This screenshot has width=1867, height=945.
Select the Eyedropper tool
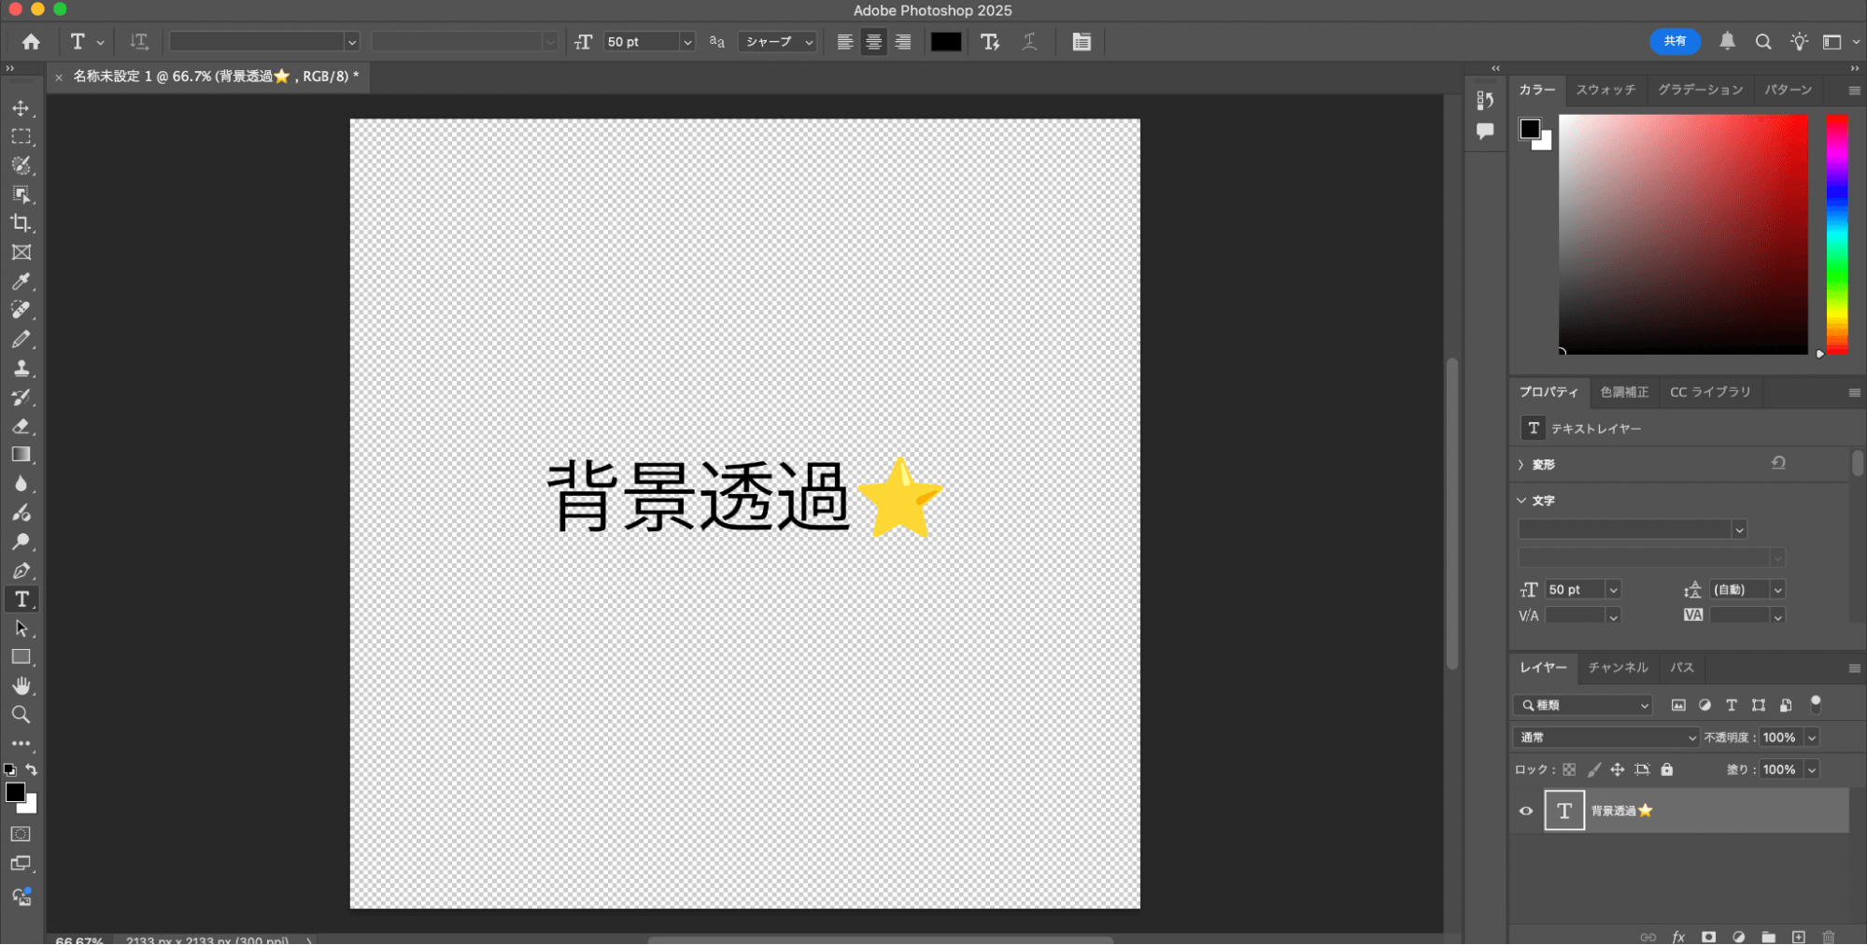pos(21,281)
